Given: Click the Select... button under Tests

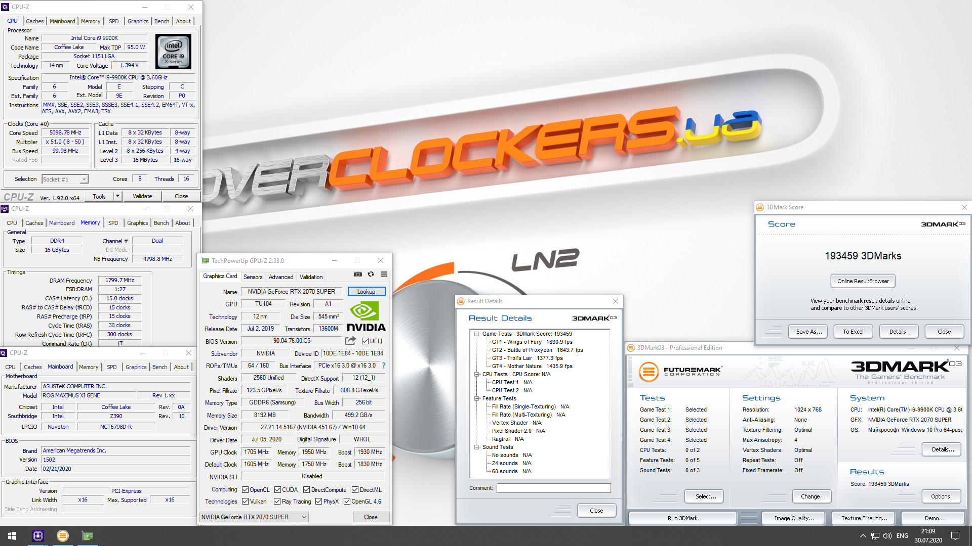Looking at the screenshot, I should pyautogui.click(x=704, y=496).
